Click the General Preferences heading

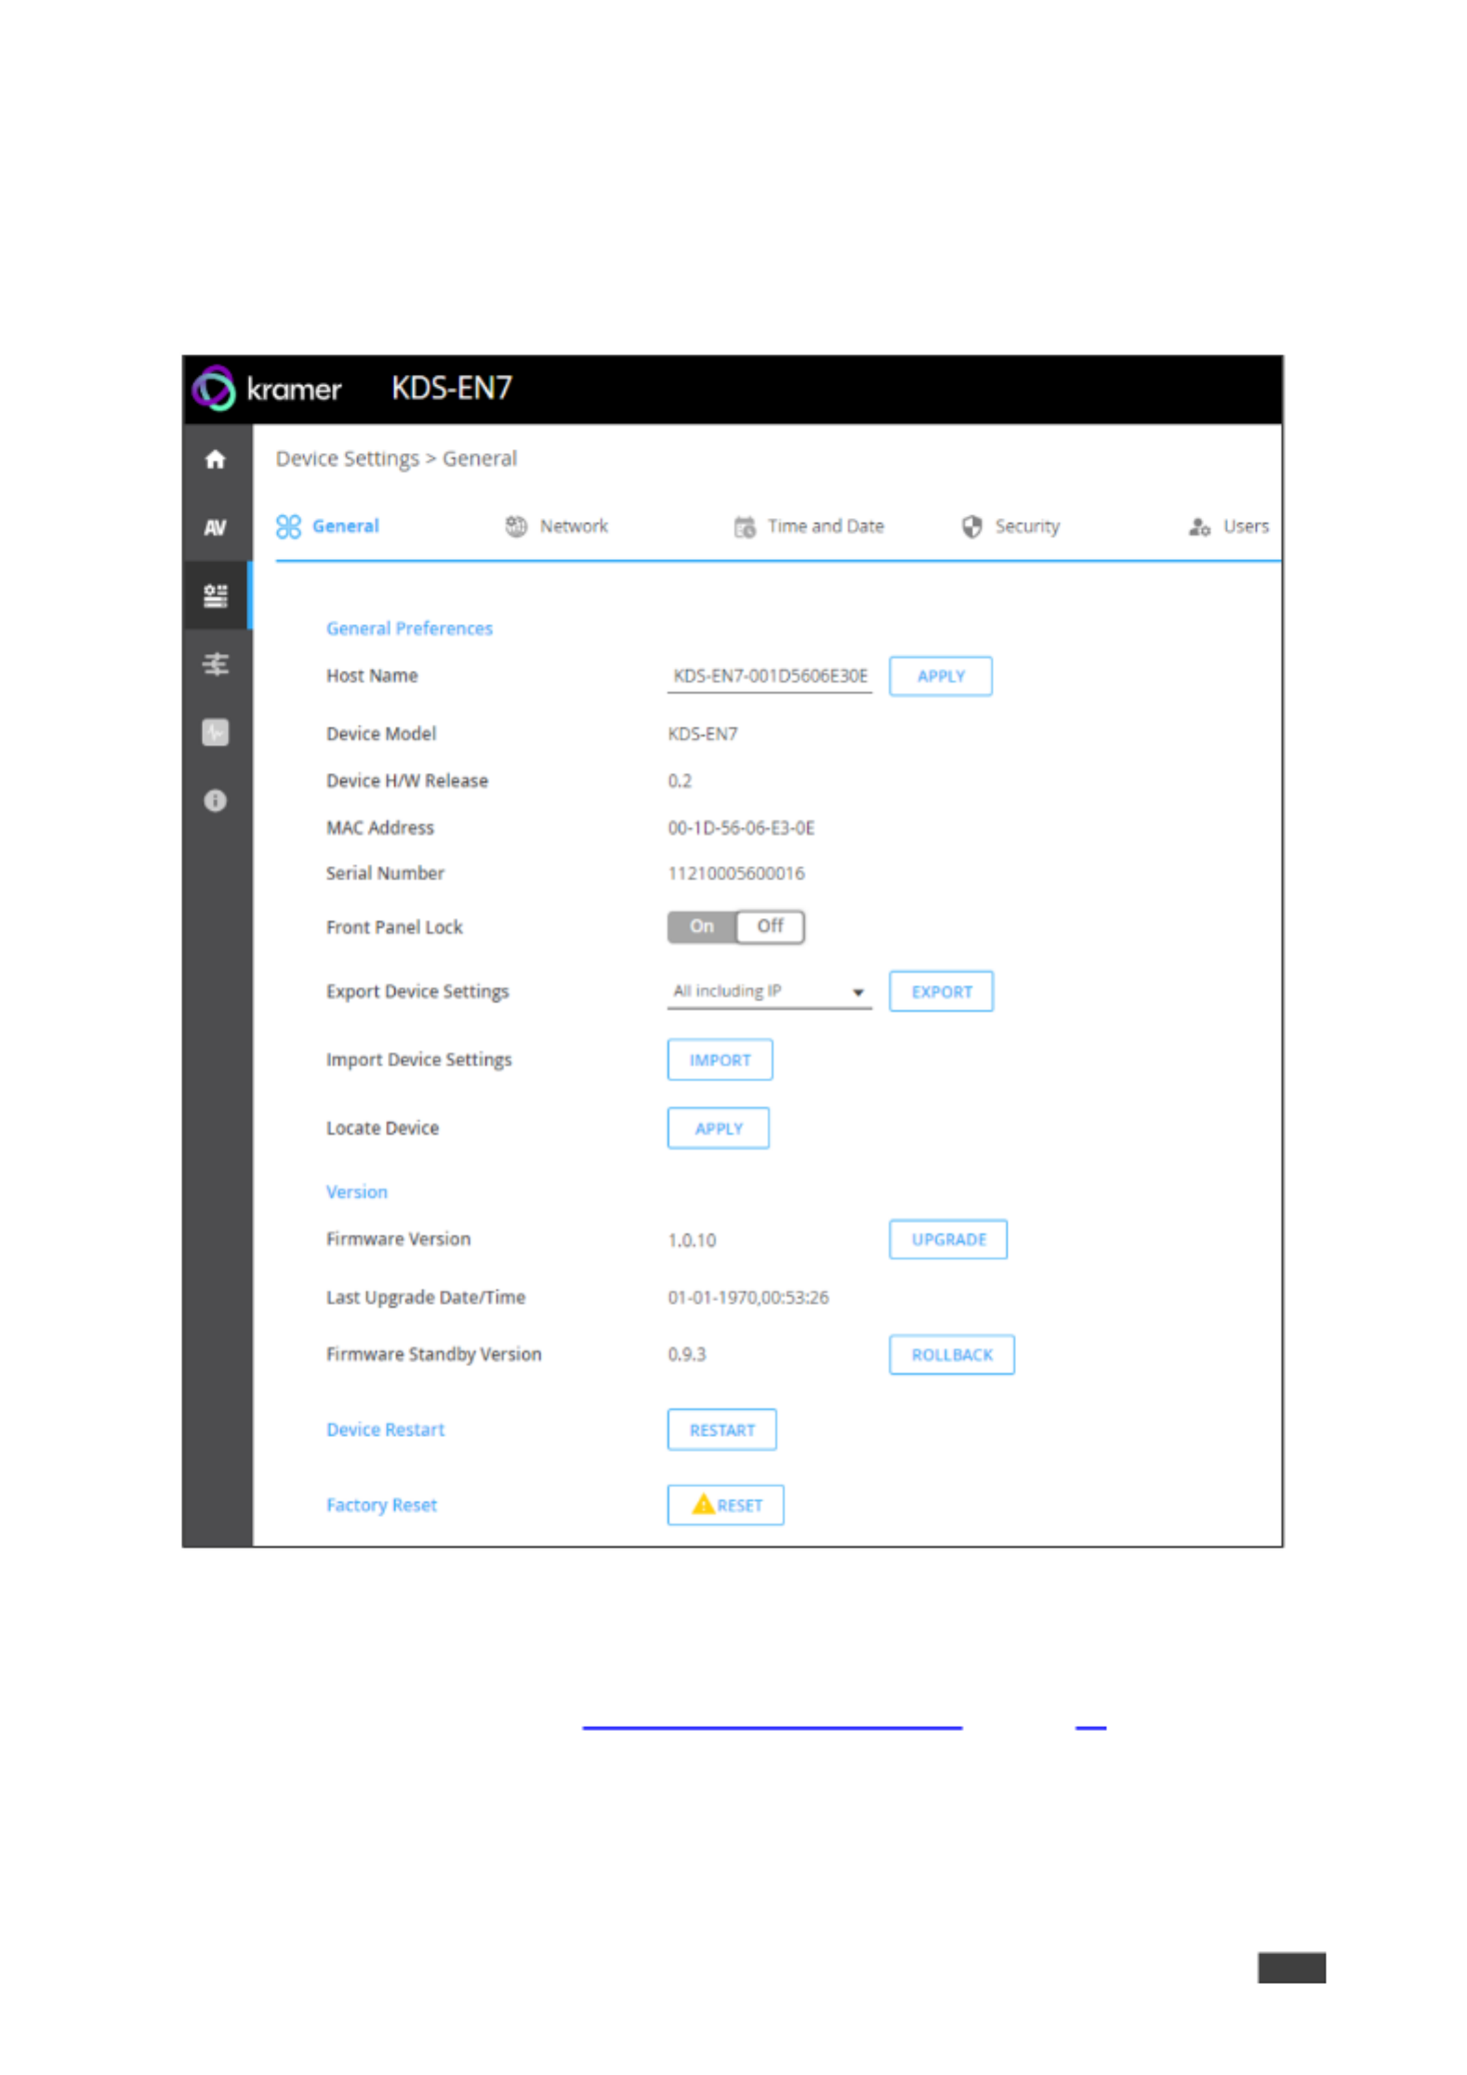pyautogui.click(x=410, y=629)
